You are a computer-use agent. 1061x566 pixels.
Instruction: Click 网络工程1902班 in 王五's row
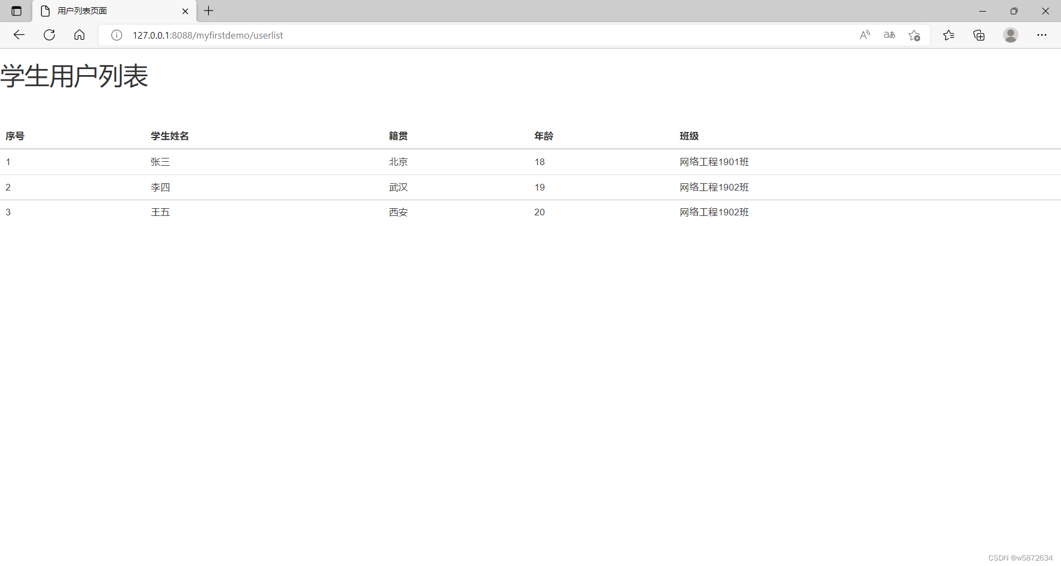point(714,212)
